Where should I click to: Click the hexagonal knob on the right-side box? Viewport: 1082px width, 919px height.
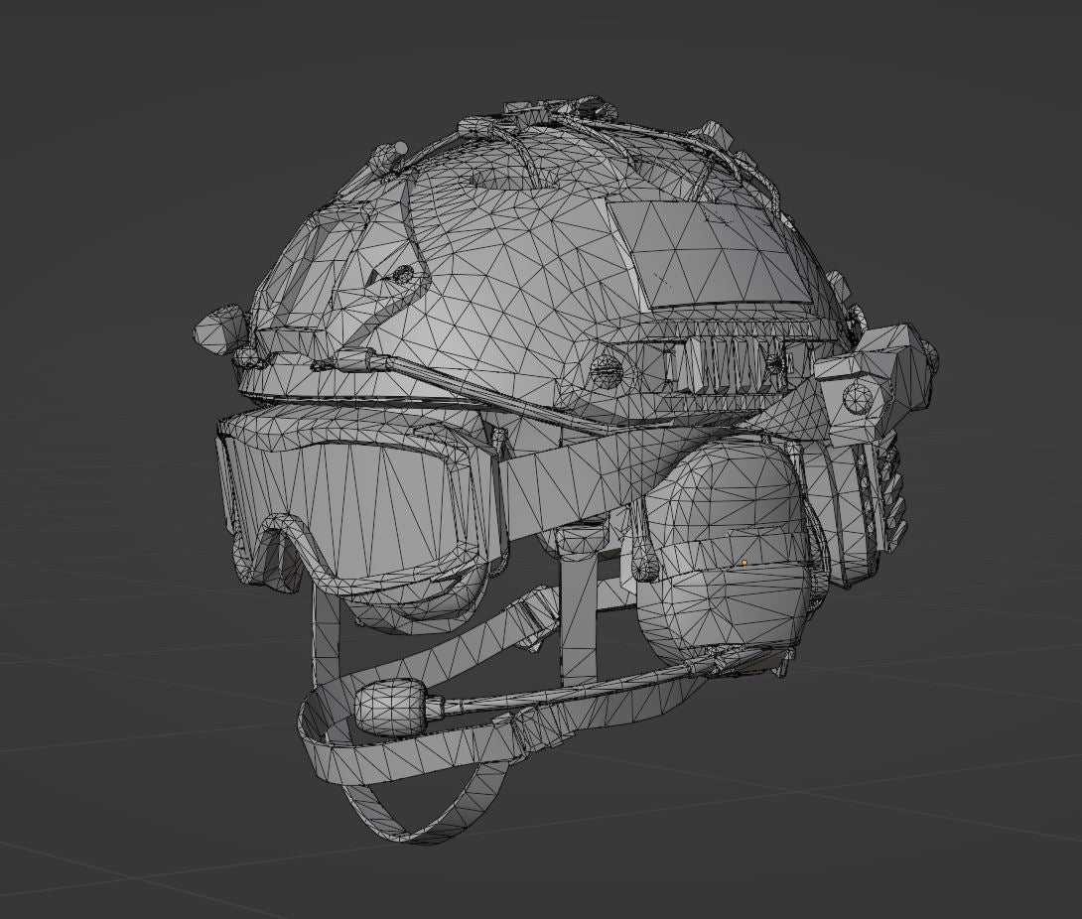click(858, 398)
